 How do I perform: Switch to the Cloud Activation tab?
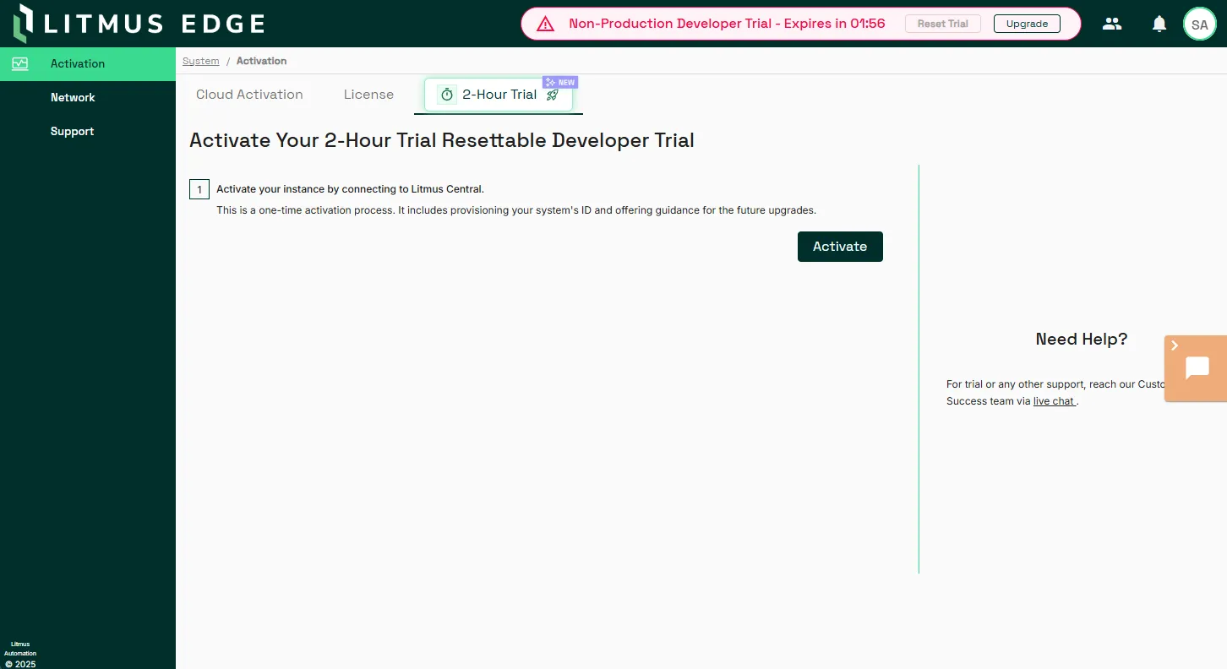pyautogui.click(x=249, y=95)
